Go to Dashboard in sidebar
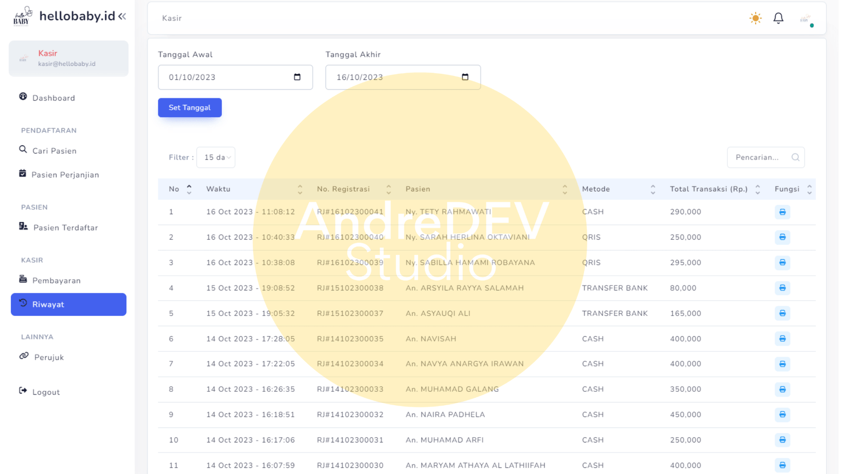Image resolution: width=842 pixels, height=474 pixels. point(53,98)
